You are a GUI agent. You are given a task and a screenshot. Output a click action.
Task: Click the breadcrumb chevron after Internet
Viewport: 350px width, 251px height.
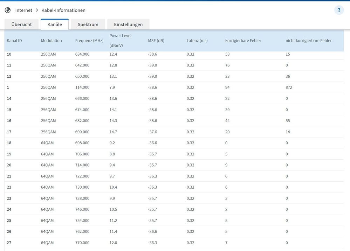(x=37, y=10)
